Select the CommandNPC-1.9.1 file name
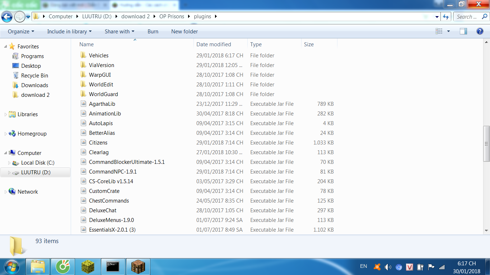The width and height of the screenshot is (490, 275). [x=113, y=172]
